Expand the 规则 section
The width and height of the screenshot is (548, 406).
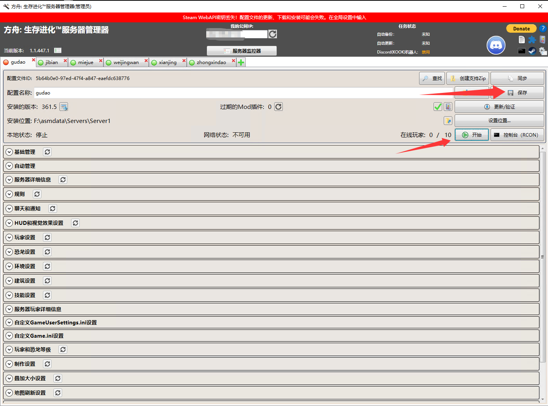click(9, 194)
